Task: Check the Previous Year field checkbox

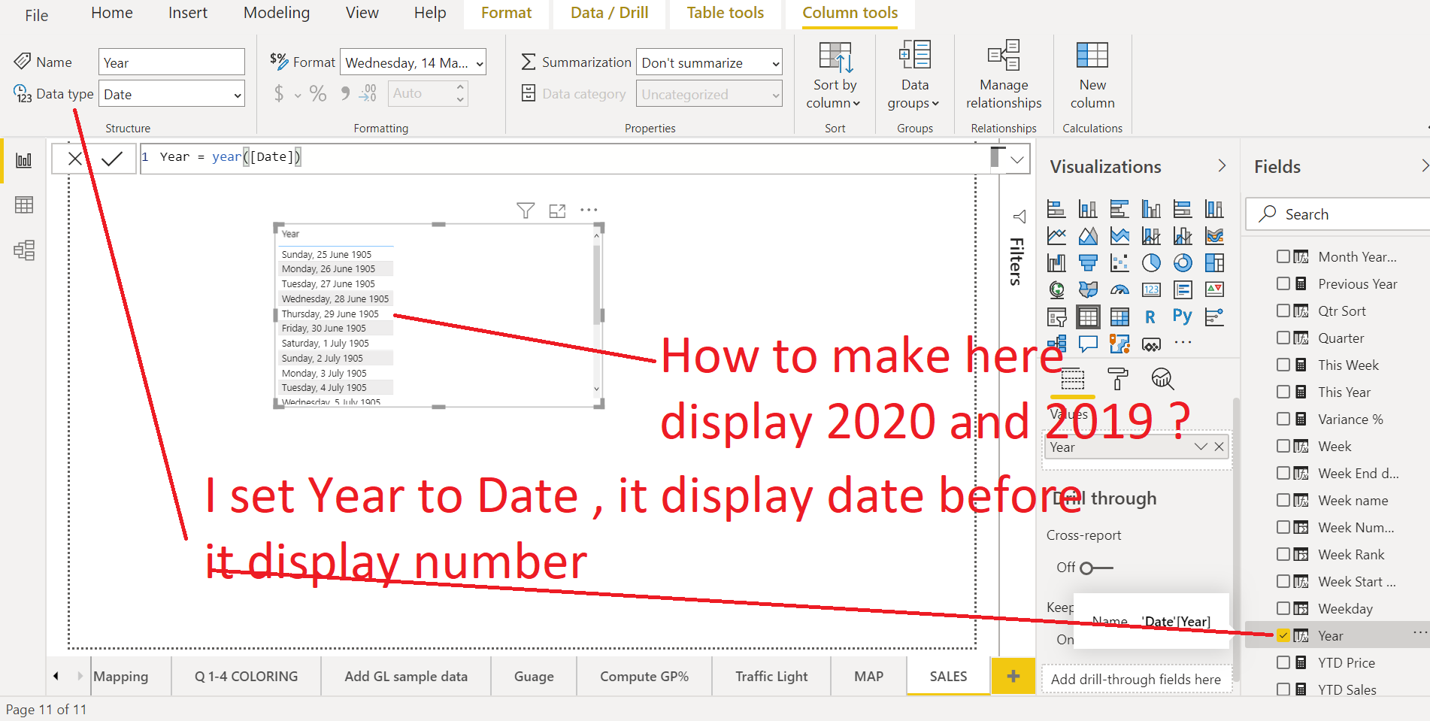Action: click(1283, 283)
